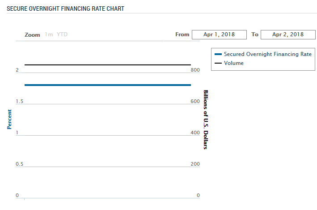Click the 1m zoom button

[x=49, y=34]
